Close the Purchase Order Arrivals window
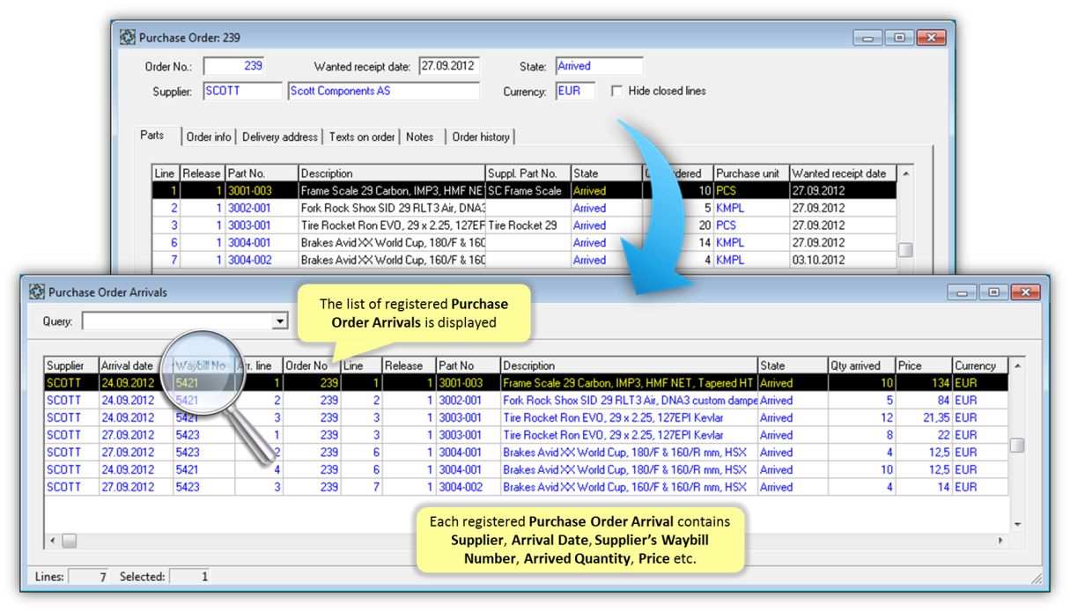Screen dimensions: 1070x612 (1024, 292)
